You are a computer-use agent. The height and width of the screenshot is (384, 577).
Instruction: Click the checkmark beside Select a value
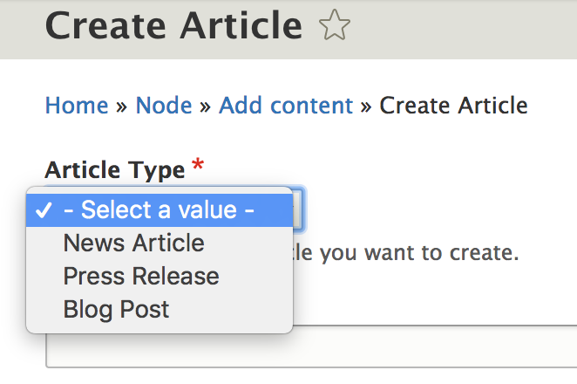pyautogui.click(x=43, y=210)
